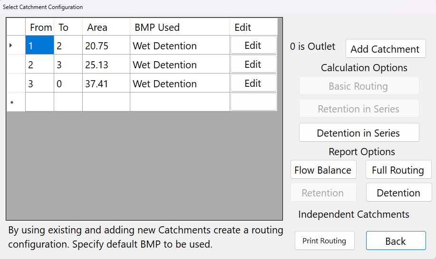This screenshot has width=436, height=259.
Task: Open the Full Routing report
Action: point(398,170)
